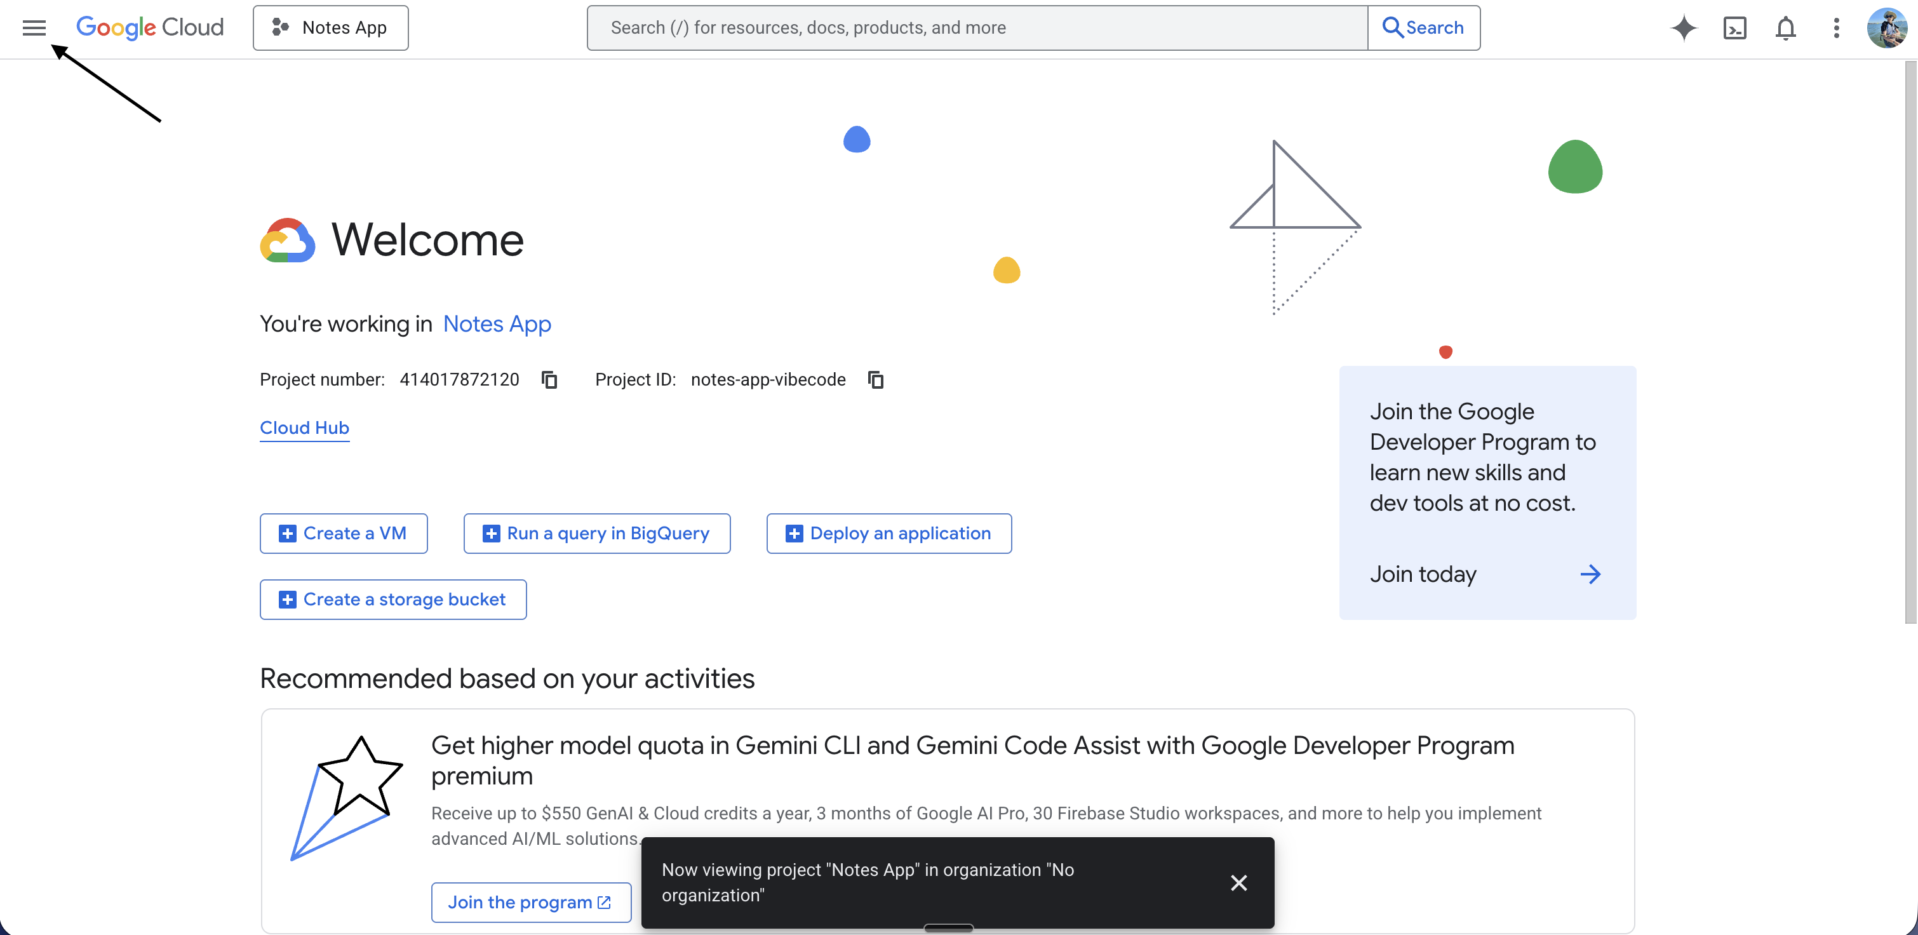Open the notifications bell
This screenshot has width=1918, height=935.
[x=1785, y=27]
